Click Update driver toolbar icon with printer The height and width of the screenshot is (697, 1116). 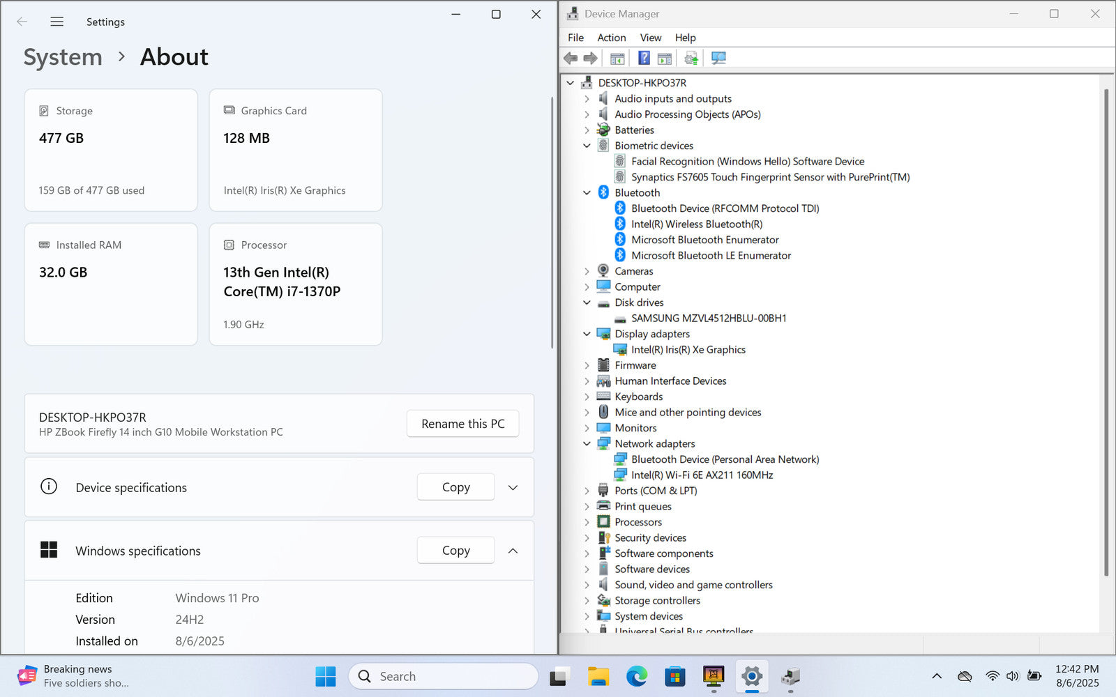coord(691,58)
